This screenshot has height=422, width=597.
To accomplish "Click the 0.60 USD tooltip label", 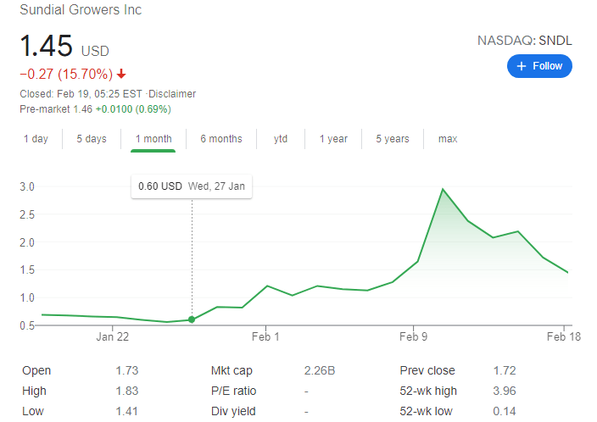I will click(160, 186).
